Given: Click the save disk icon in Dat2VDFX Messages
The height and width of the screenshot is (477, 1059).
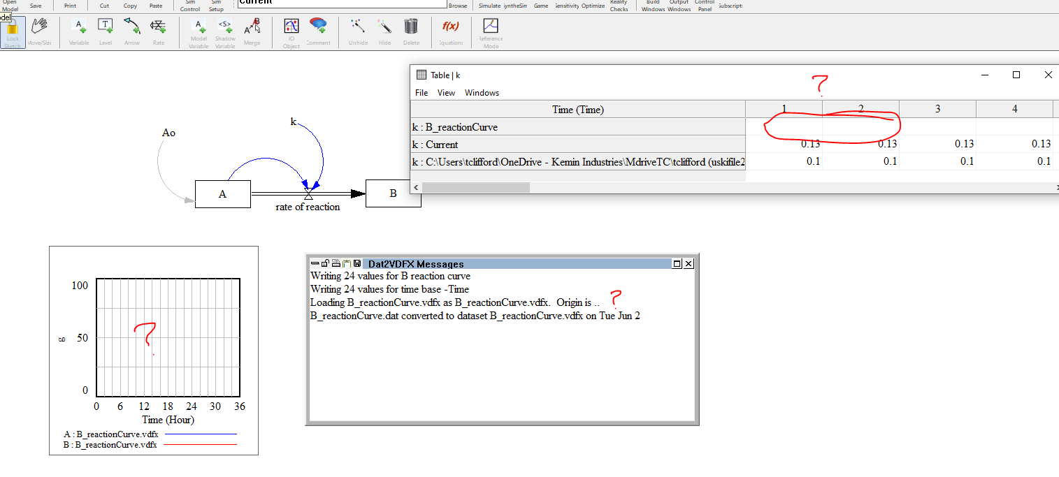Looking at the screenshot, I should click(357, 264).
